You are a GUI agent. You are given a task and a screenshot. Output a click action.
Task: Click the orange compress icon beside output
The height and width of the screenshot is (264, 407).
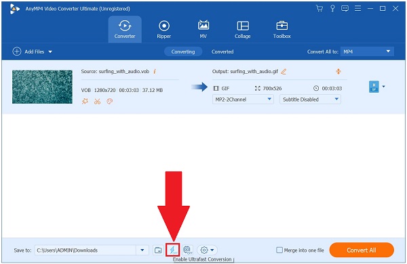pyautogui.click(x=338, y=71)
